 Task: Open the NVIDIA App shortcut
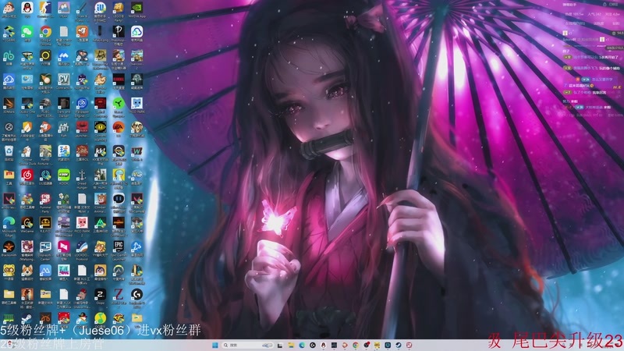(137, 8)
